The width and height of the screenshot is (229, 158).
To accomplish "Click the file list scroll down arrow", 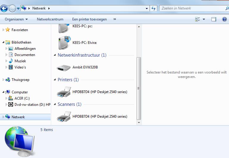I will pyautogui.click(x=139, y=123).
